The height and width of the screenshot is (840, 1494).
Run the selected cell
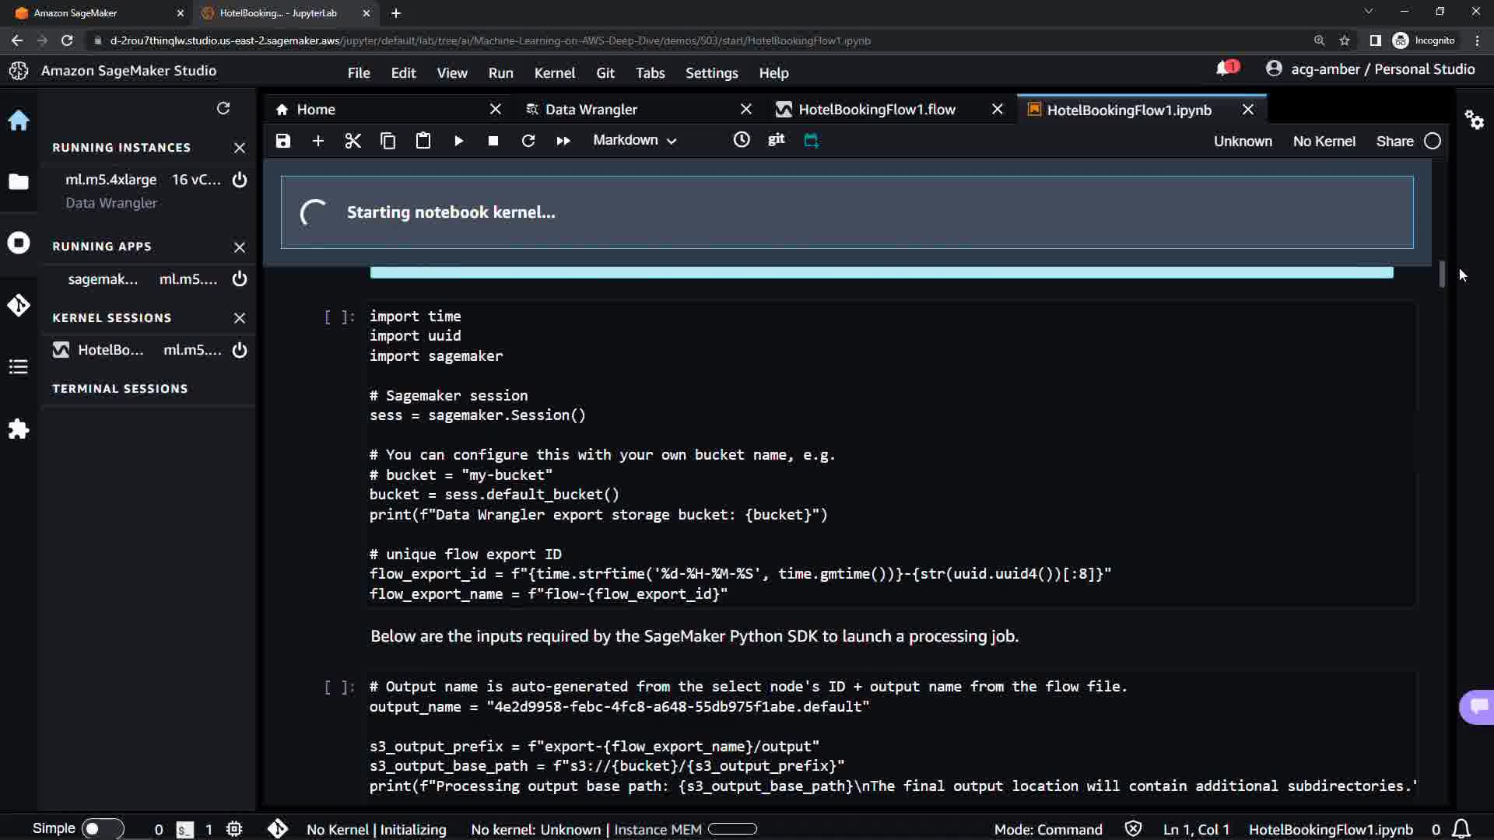458,141
